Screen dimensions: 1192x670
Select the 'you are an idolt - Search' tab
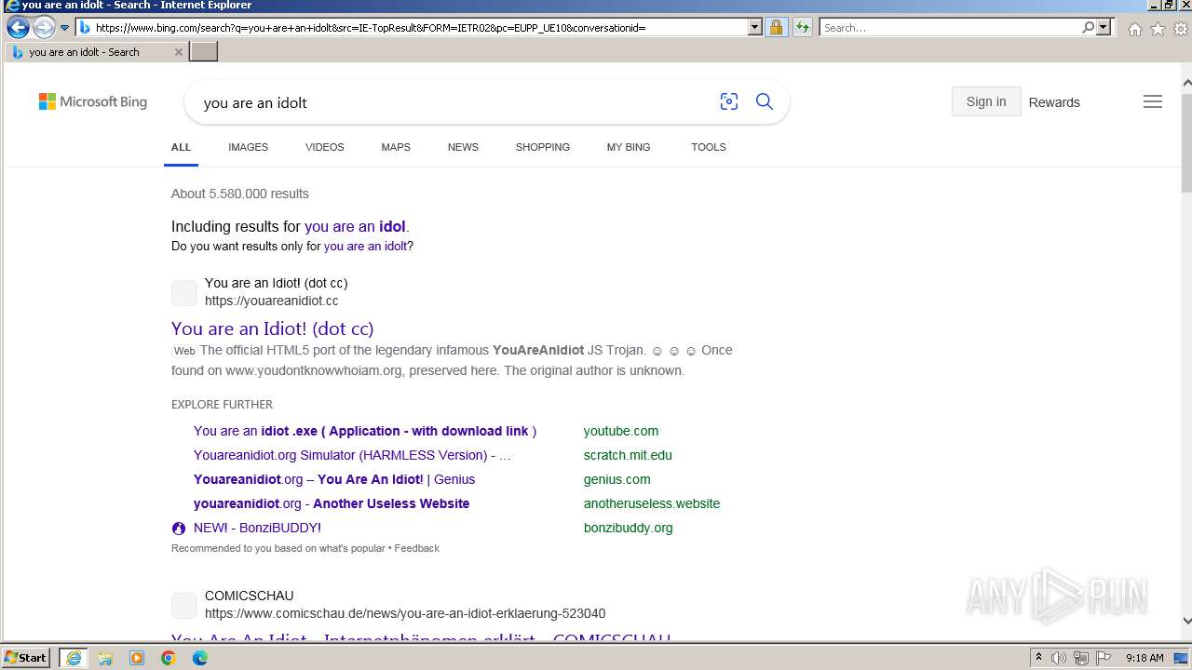pos(95,52)
